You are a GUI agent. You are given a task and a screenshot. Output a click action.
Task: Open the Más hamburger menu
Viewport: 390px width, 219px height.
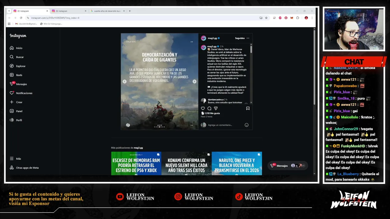15,159
